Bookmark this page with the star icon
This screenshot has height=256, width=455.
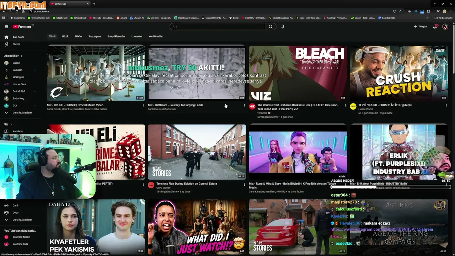pyautogui.click(x=400, y=11)
